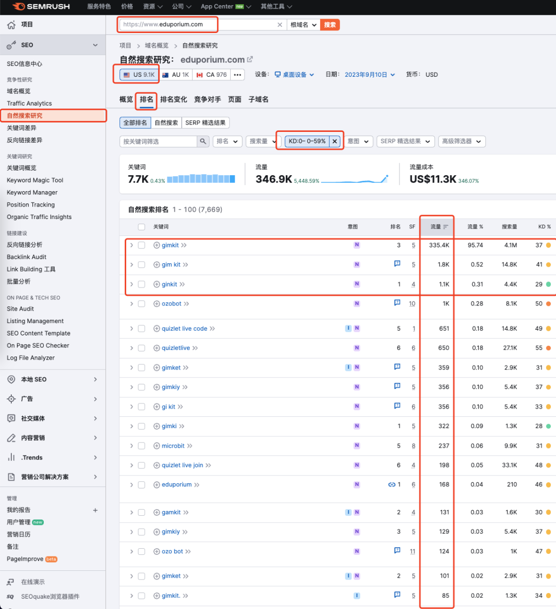Click plus icon beside 我的报告

pos(95,510)
